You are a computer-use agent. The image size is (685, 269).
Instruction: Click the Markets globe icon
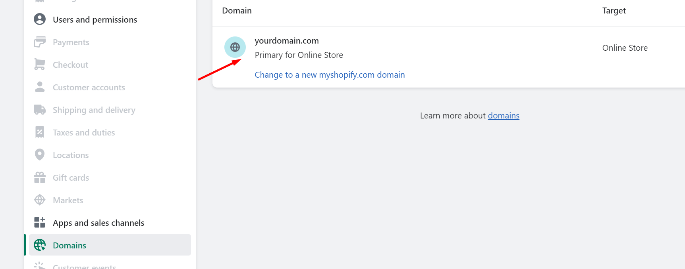pos(40,200)
